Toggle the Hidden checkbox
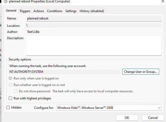The width and height of the screenshot is (166, 122). pos(8,108)
